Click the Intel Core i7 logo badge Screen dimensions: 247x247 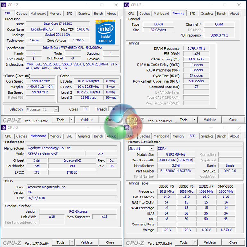coord(105,32)
